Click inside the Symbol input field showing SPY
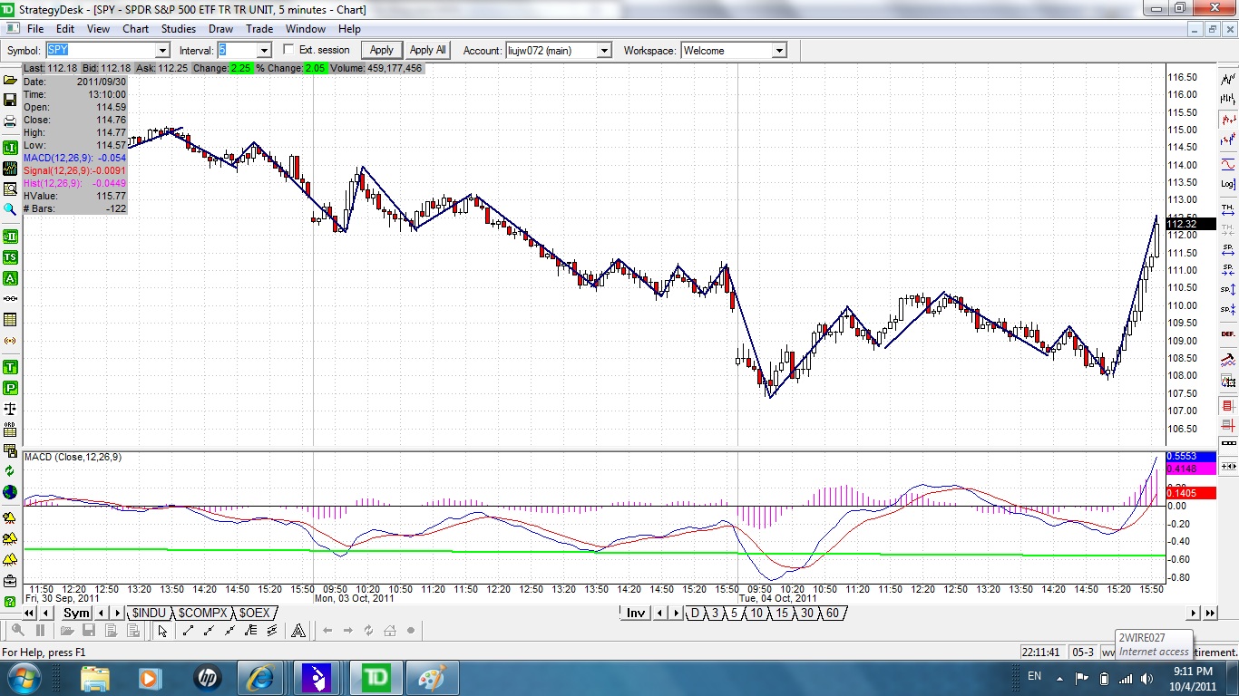 [x=100, y=51]
